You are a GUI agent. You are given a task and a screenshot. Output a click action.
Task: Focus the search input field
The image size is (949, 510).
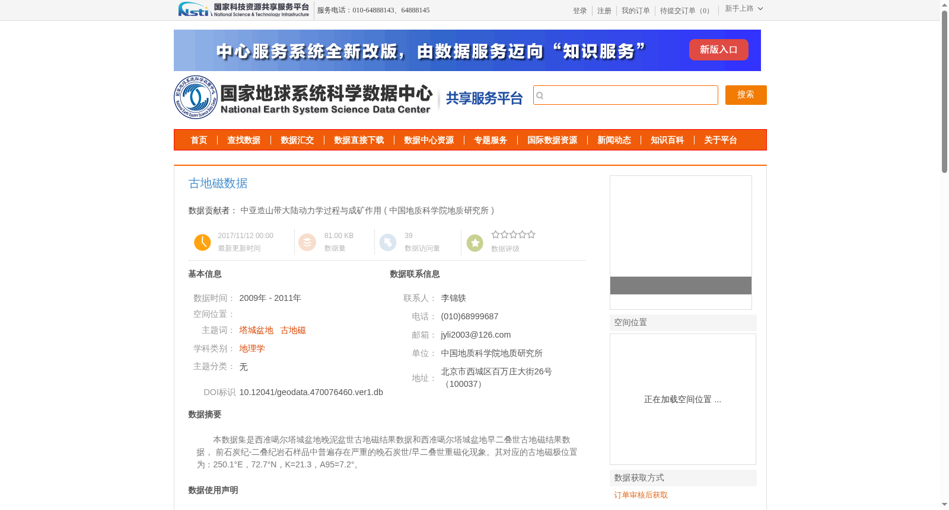tap(626, 95)
